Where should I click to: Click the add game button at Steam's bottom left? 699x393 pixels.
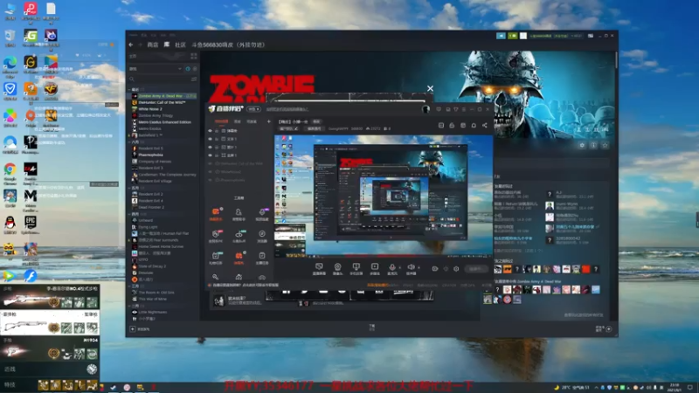click(x=140, y=329)
